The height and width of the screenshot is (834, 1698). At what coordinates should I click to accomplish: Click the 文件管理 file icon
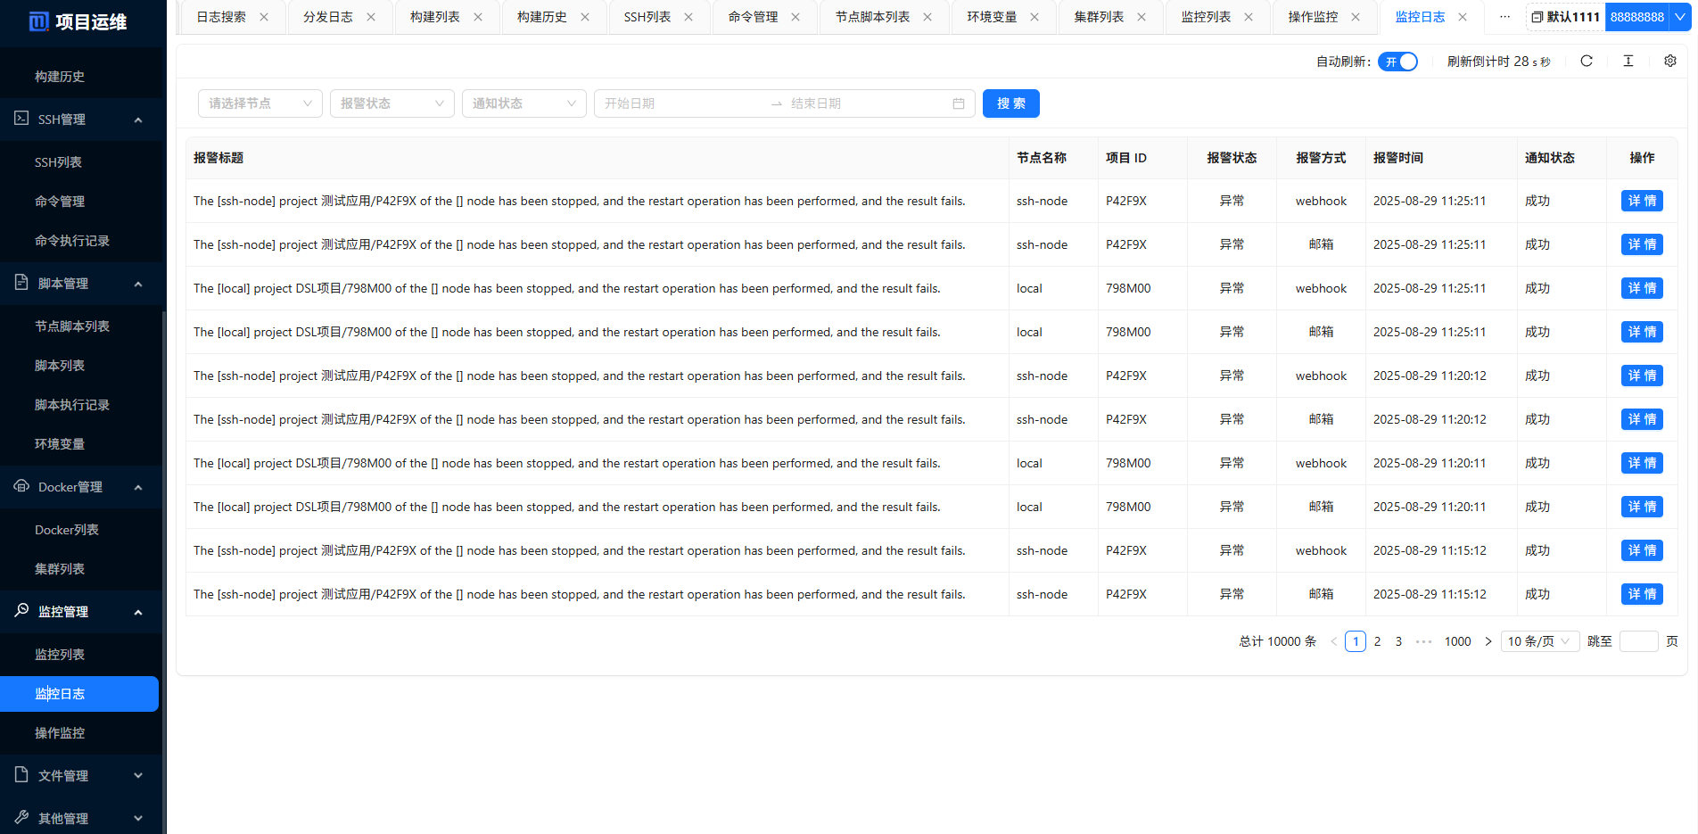21,774
